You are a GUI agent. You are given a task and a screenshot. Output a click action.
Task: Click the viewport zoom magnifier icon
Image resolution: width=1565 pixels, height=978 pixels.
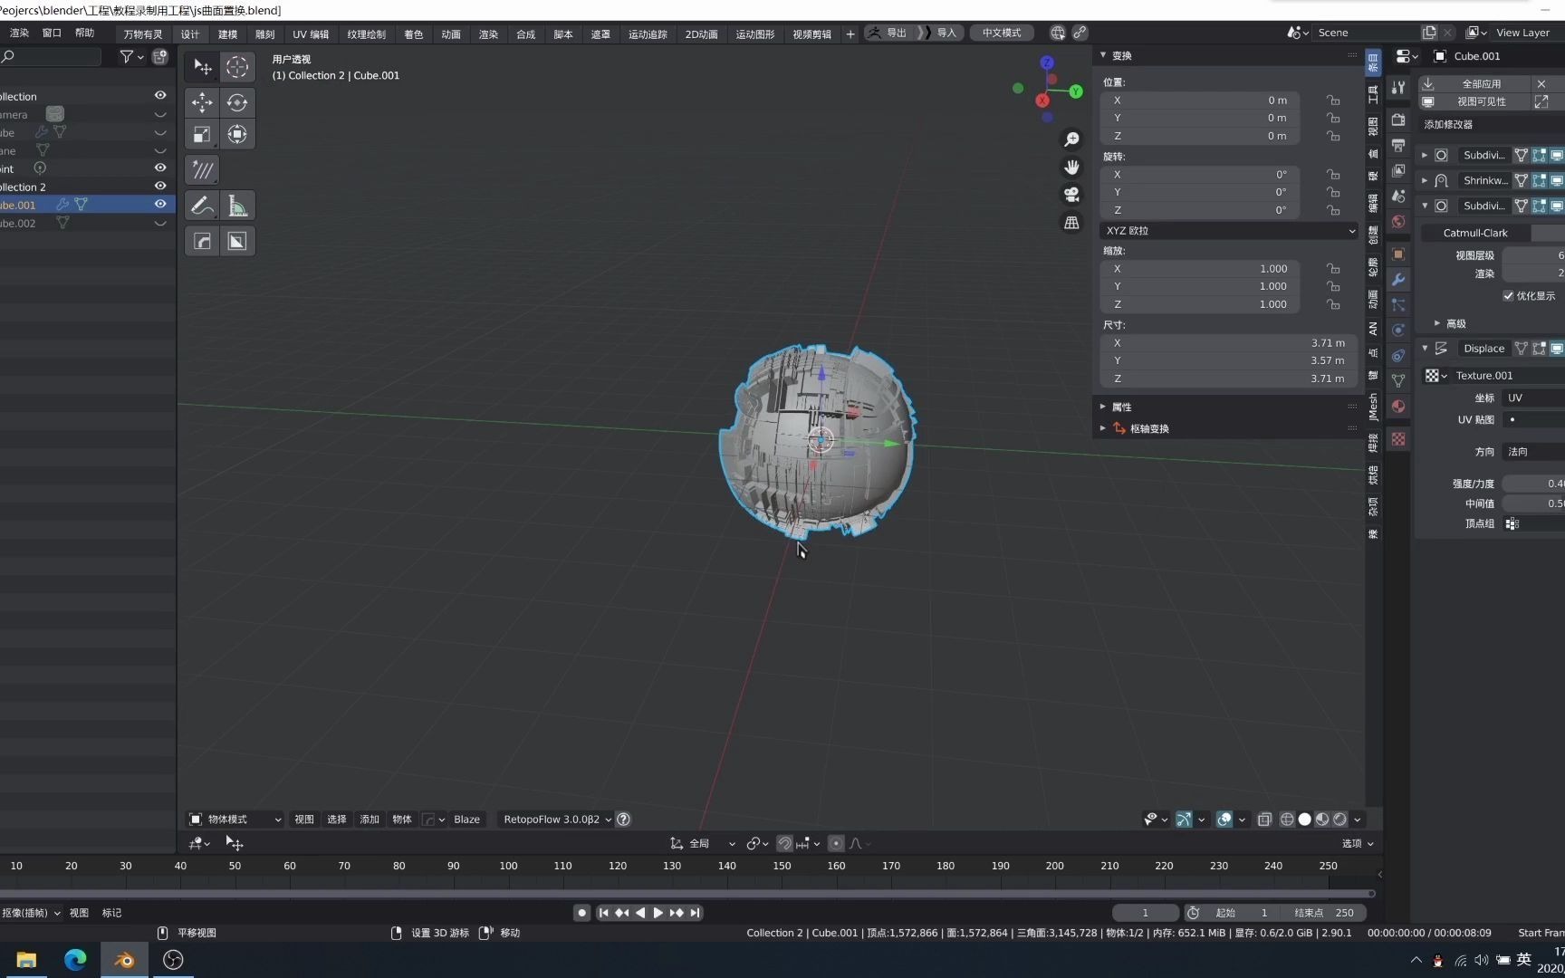click(x=1071, y=139)
